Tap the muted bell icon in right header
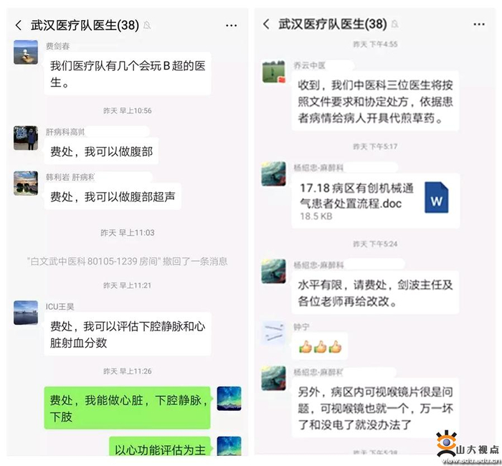The width and height of the screenshot is (502, 466). click(395, 24)
